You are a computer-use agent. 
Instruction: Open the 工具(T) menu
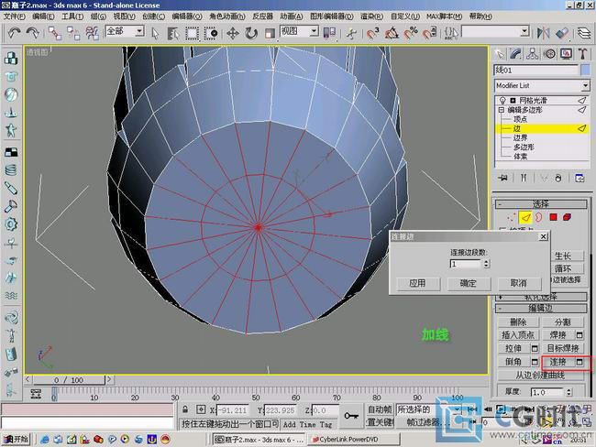[x=72, y=16]
